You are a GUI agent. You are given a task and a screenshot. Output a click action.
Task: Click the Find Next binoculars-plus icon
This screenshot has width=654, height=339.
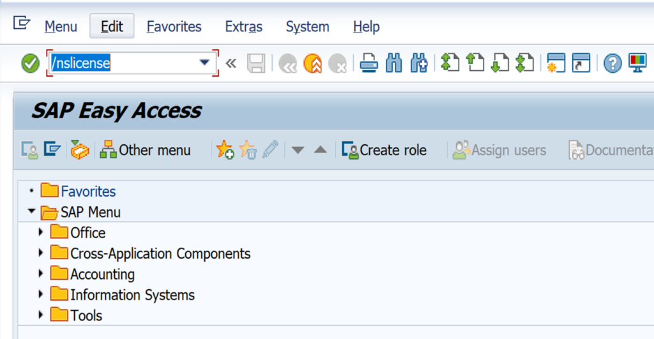pyautogui.click(x=419, y=63)
